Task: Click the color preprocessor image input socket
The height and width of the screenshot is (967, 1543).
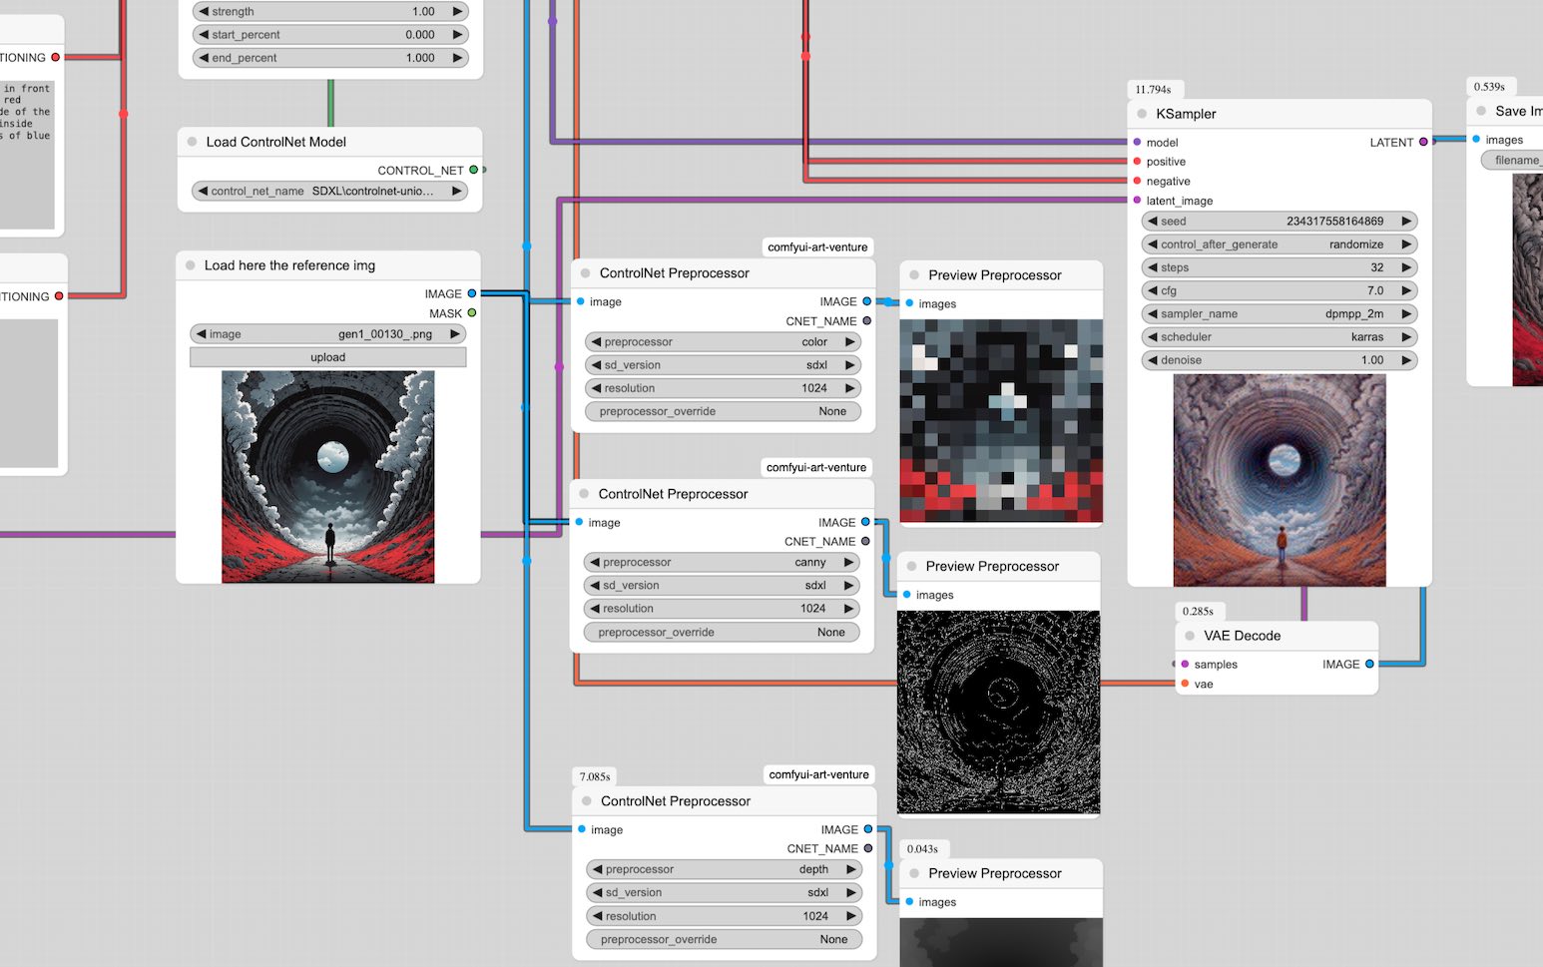Action: pos(580,301)
